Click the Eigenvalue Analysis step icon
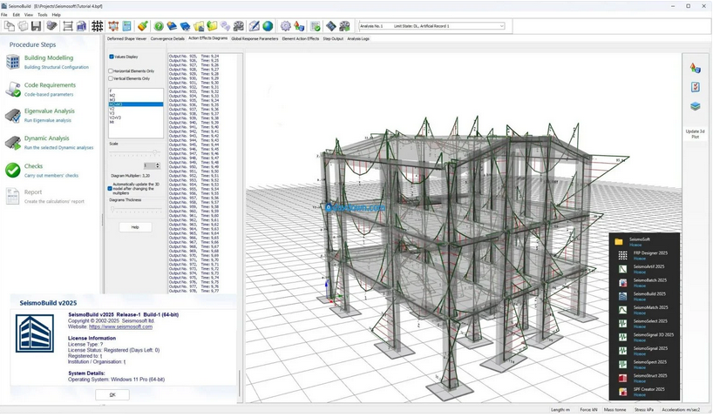The width and height of the screenshot is (713, 417). pos(13,116)
